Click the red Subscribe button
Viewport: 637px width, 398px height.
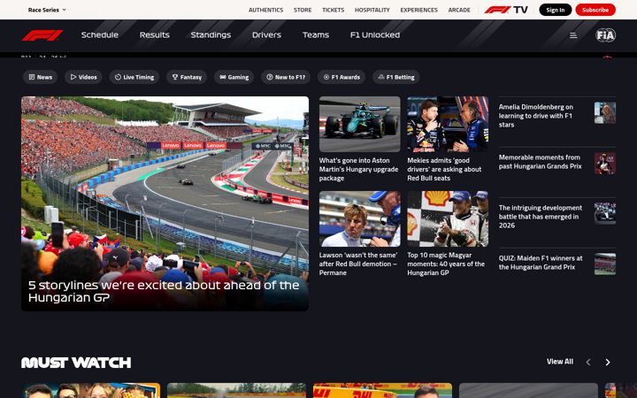coord(595,10)
